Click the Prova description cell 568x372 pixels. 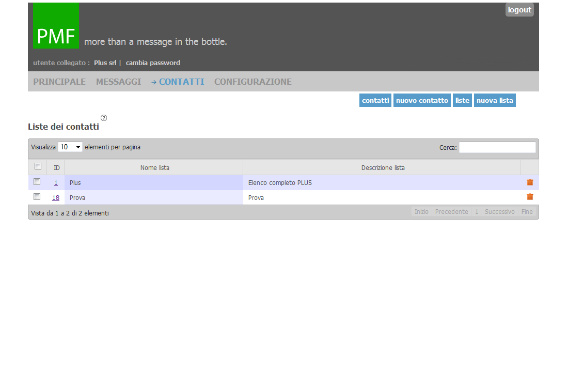point(382,197)
